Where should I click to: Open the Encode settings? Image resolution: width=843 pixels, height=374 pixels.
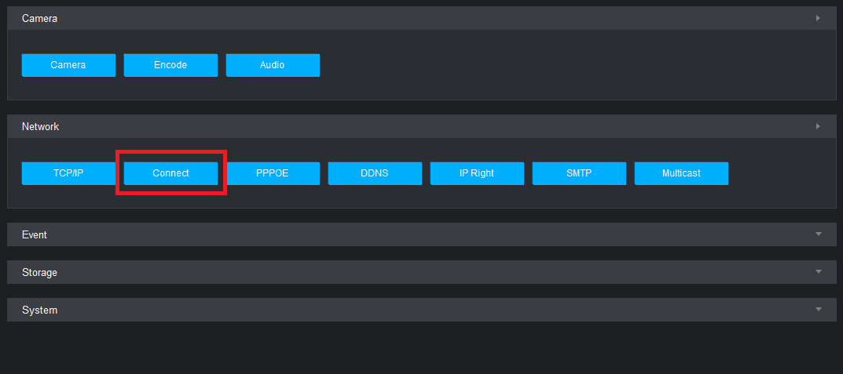coord(170,65)
